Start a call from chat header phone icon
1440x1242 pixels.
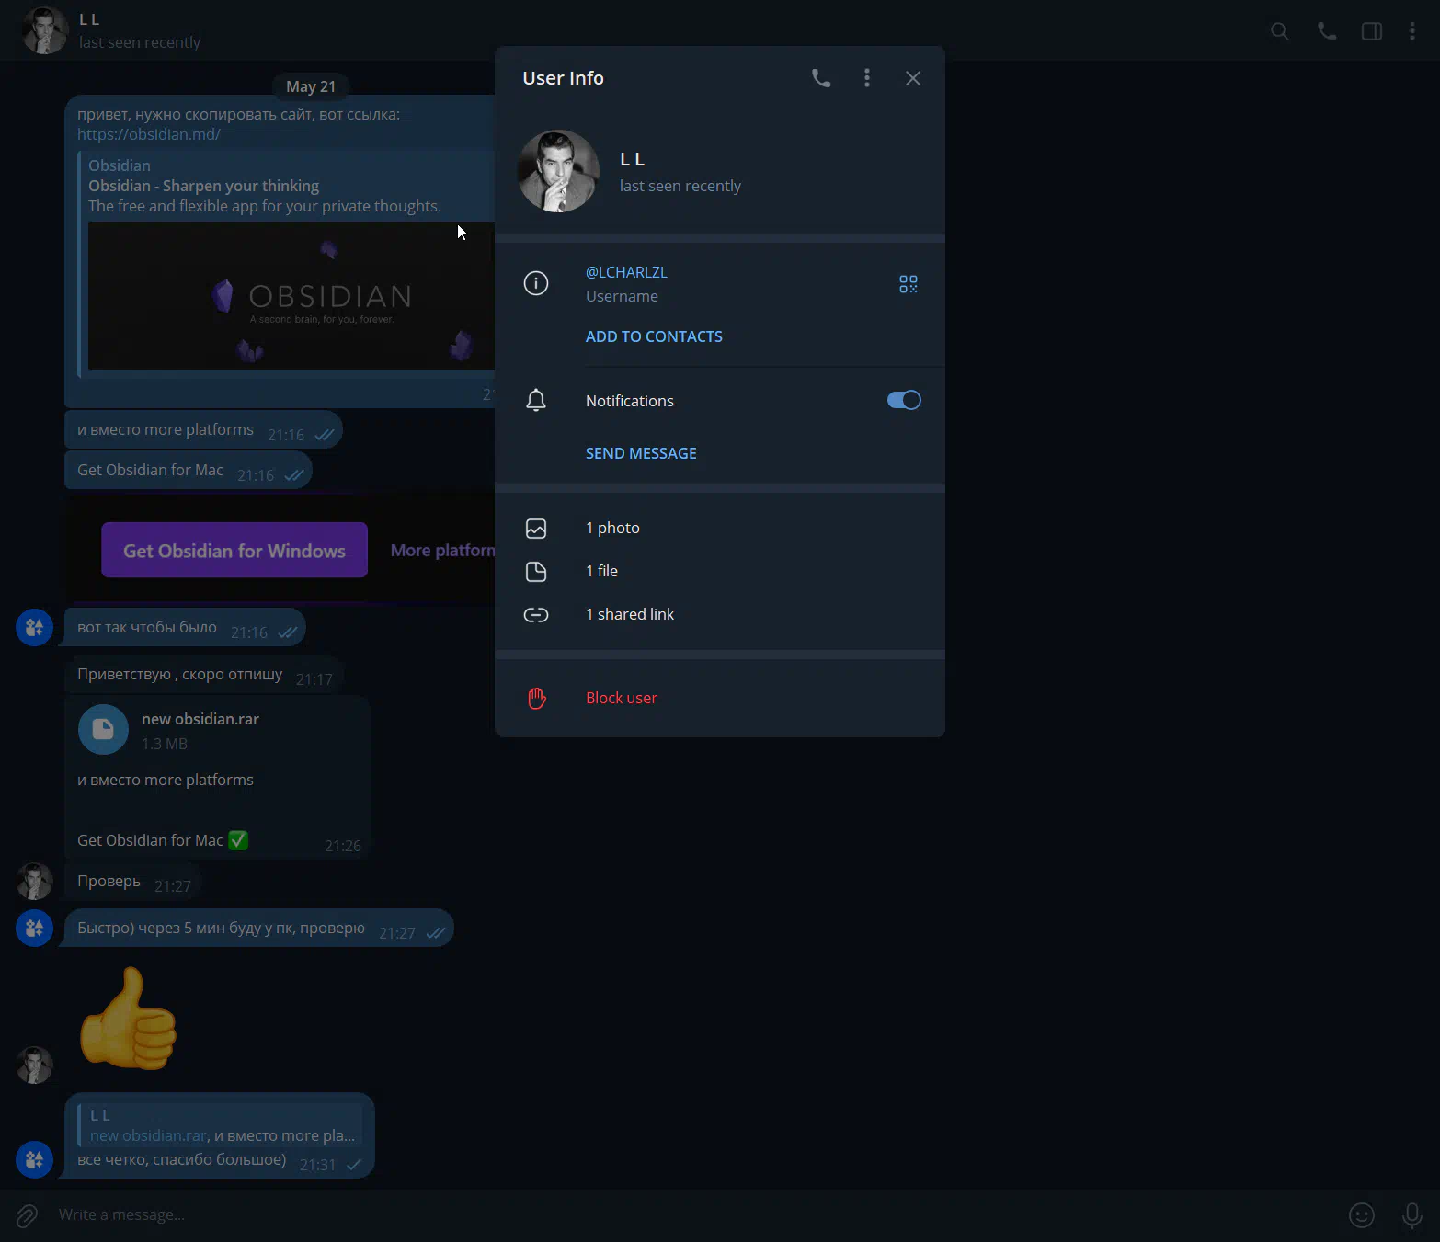tap(1327, 31)
